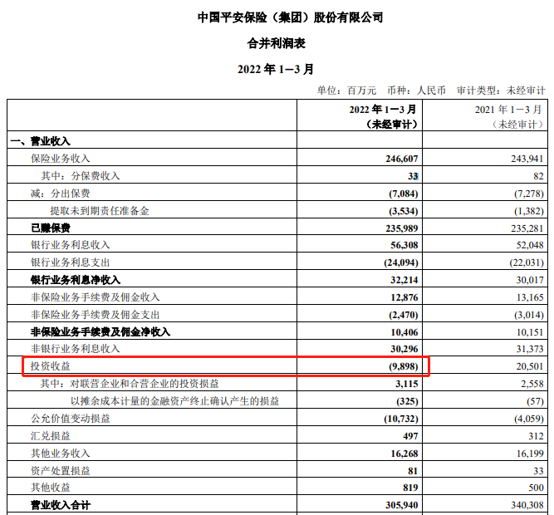
Task: Click the value 82 in 分保费收入 row
Action: pos(538,176)
